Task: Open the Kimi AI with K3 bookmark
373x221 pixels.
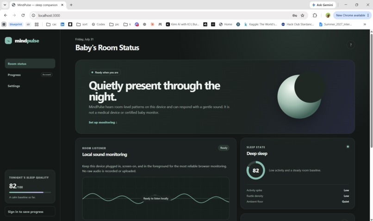Action: tap(182, 24)
